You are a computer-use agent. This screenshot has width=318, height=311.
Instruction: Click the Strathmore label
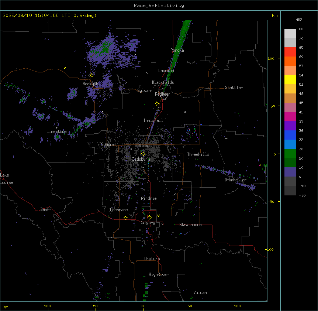[190, 225]
